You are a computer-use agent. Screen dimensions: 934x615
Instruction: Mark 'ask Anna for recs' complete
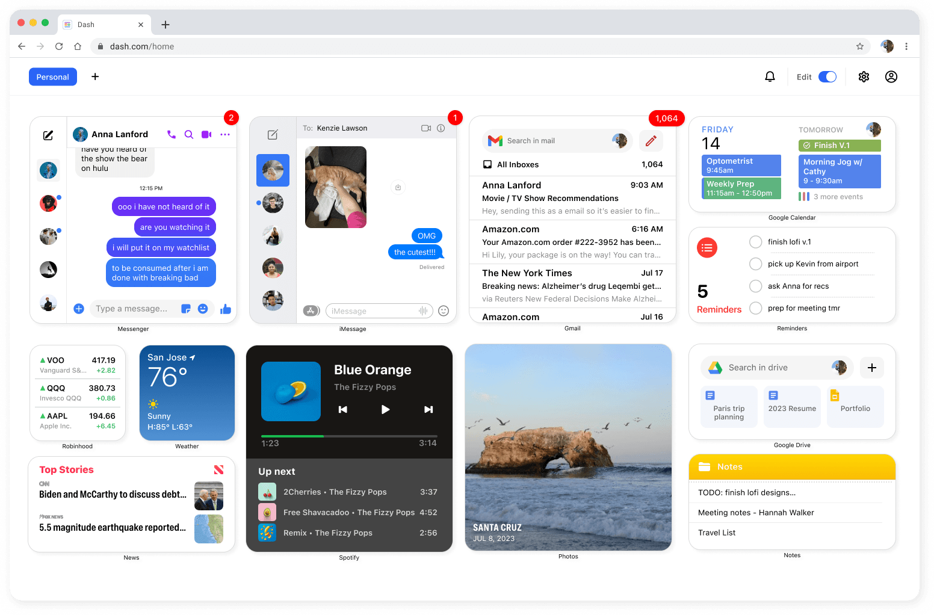point(756,286)
